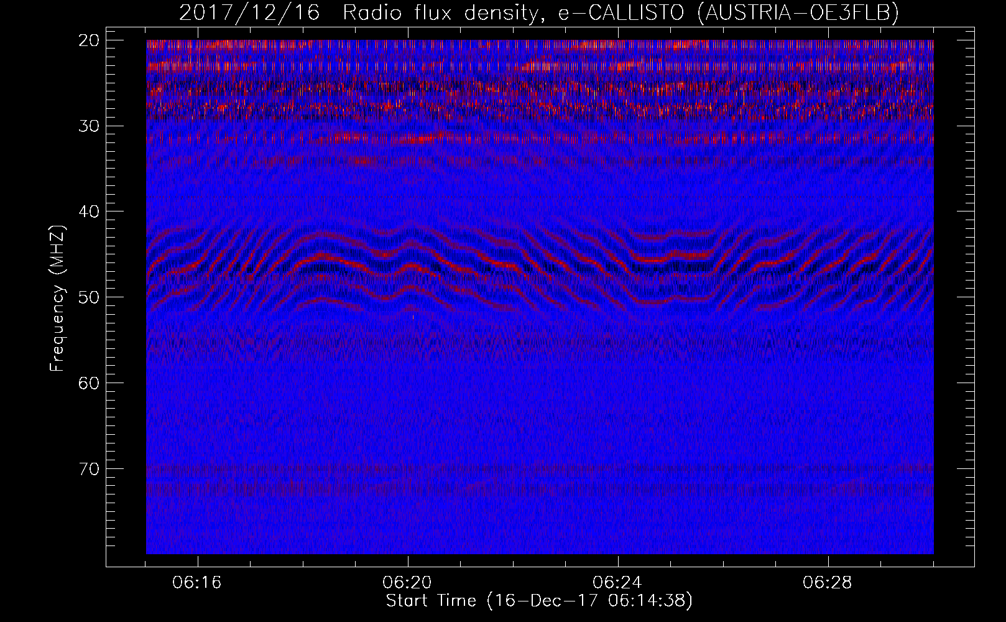Click the station name '(AUSTRIA-OE3FLB)'
Screen dimensions: 1006x622
coord(798,12)
